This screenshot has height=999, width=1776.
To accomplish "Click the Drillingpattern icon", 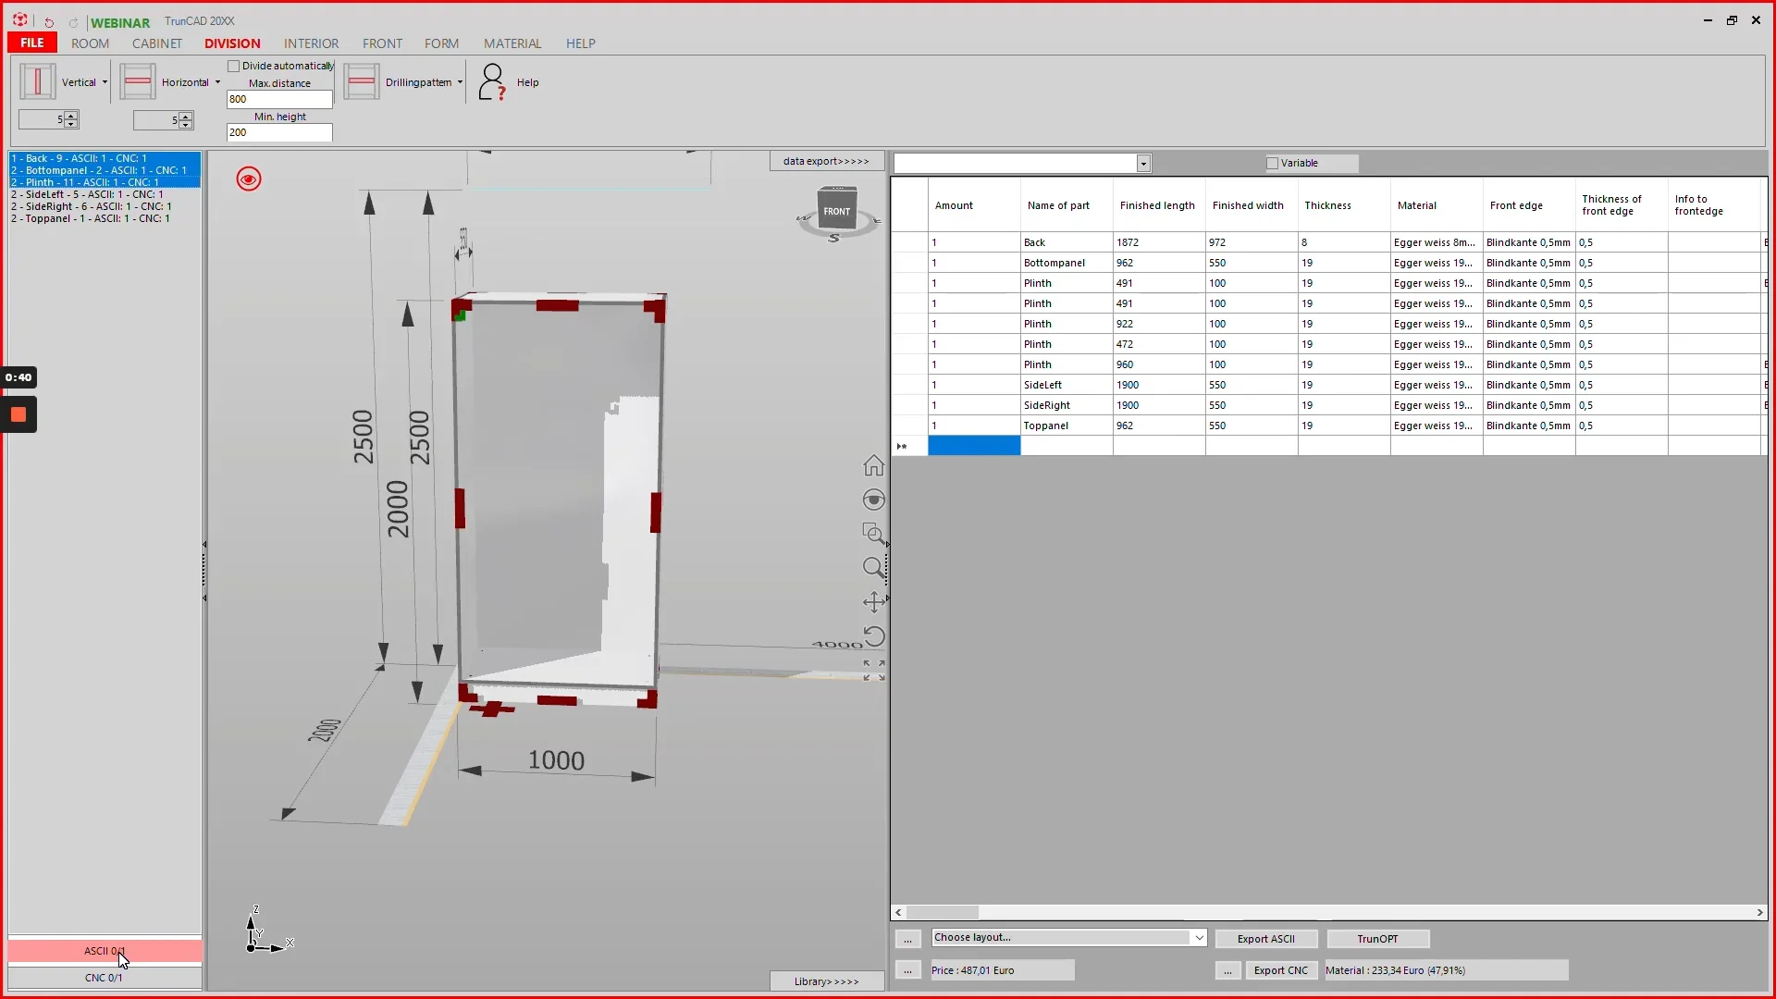I will click(362, 82).
